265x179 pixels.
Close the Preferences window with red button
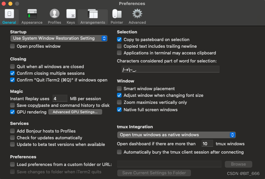click(x=4, y=4)
